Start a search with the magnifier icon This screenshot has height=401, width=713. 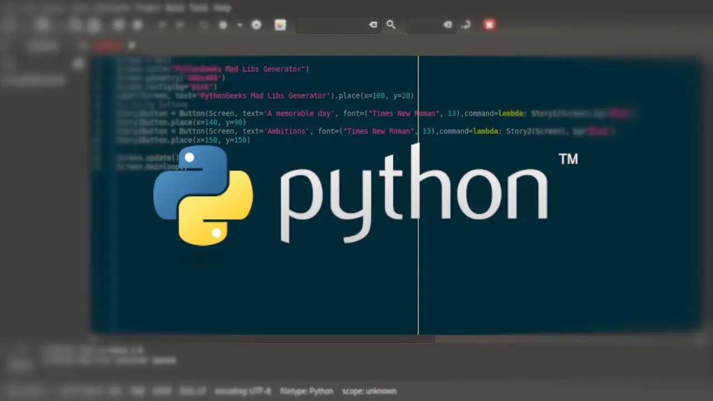click(x=390, y=25)
